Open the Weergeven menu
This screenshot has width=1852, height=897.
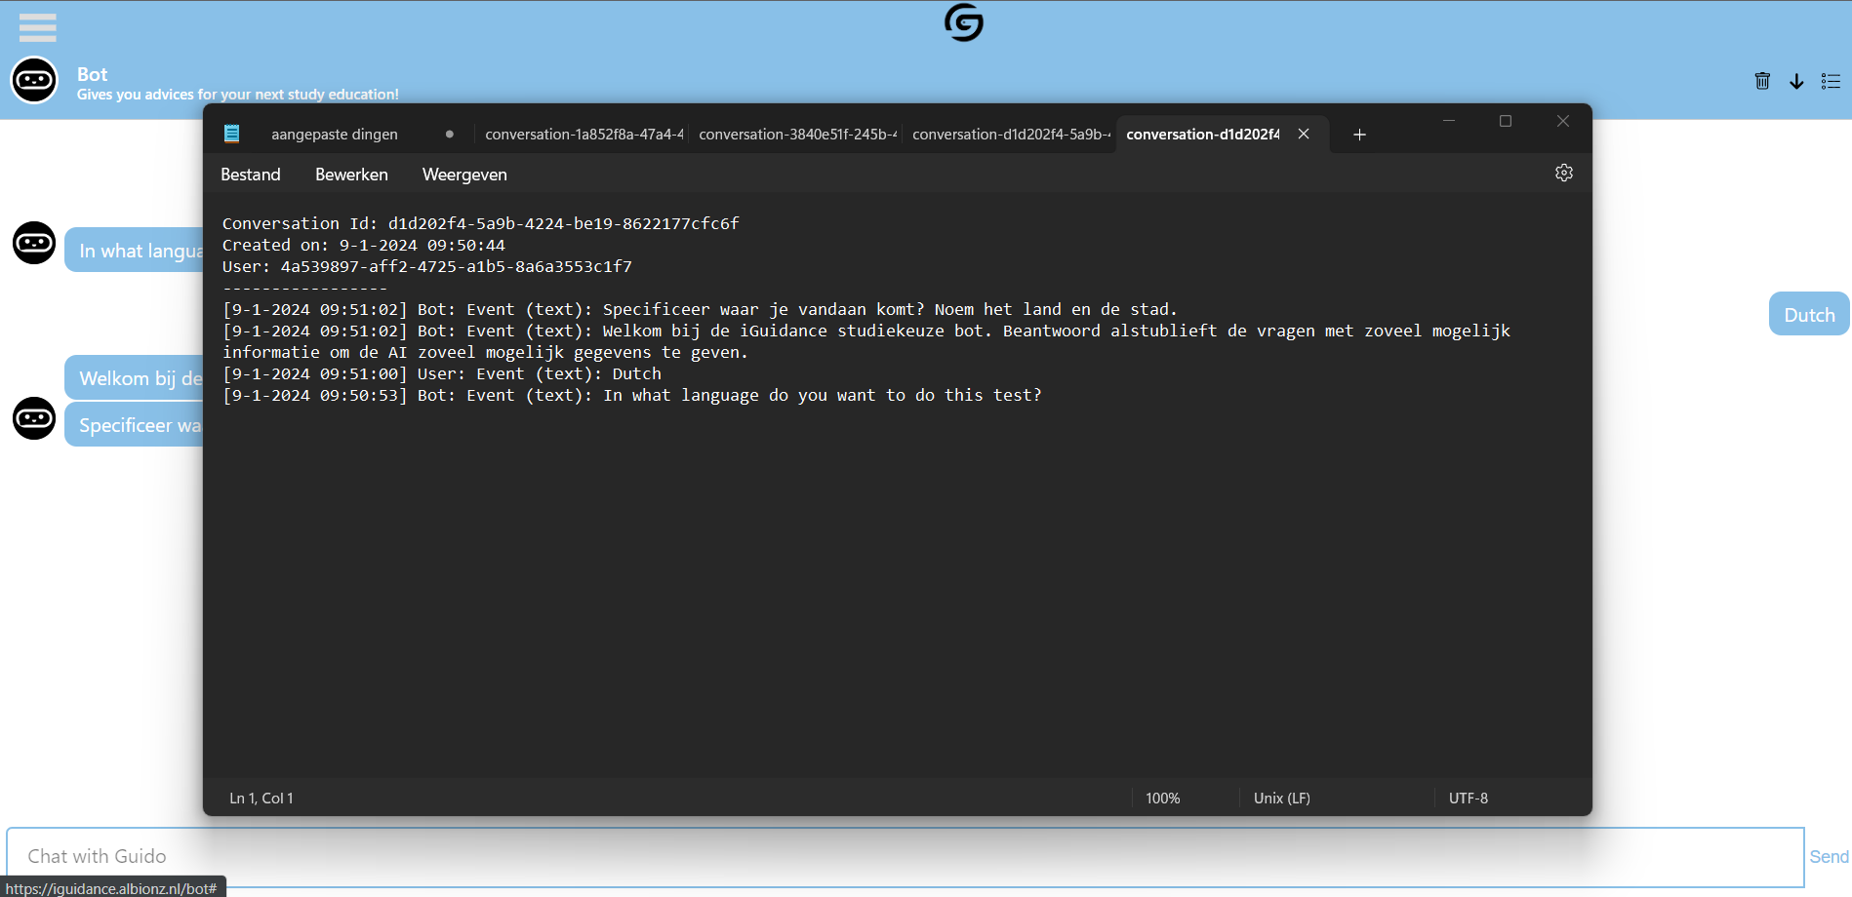coord(464,175)
